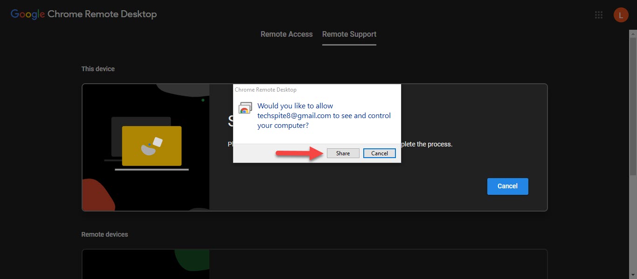Click the yellow laptop illustration

tap(151, 146)
